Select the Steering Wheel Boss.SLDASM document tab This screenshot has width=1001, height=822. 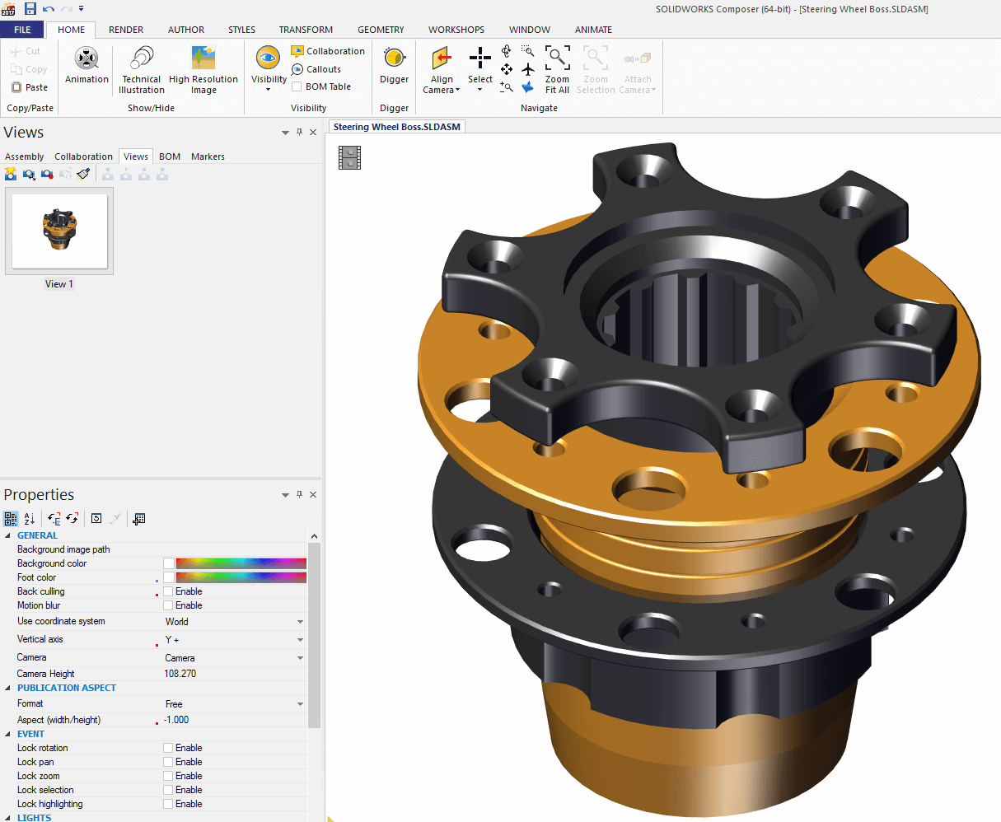click(x=397, y=127)
